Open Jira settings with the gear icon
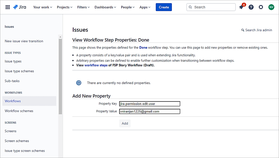 [x=261, y=7]
